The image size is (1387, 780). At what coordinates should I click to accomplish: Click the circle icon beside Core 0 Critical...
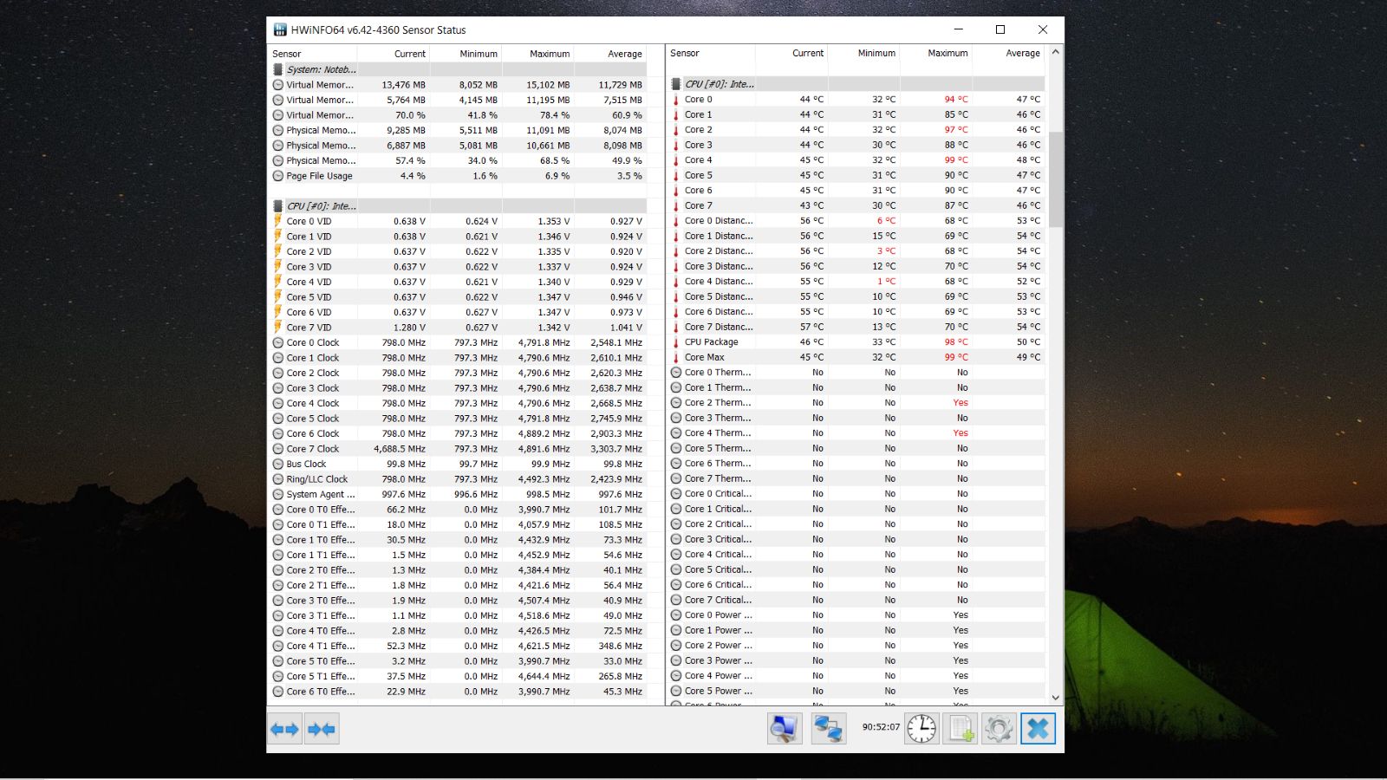pyautogui.click(x=676, y=494)
